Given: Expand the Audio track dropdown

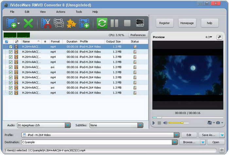Looking at the screenshot, I should (67, 125).
